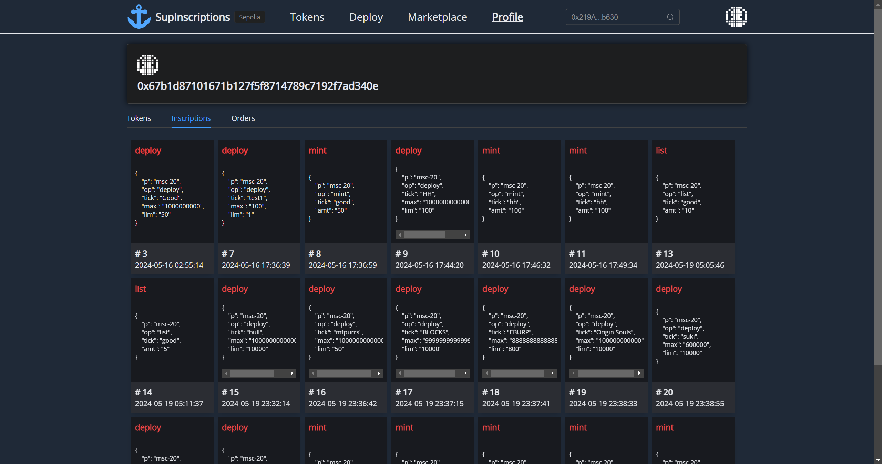This screenshot has width=882, height=464.
Task: Click the Sepolia network badge
Action: (x=249, y=17)
